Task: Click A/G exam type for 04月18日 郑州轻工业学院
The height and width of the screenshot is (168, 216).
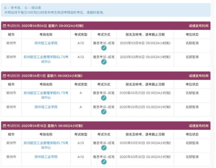Action: pos(81,157)
